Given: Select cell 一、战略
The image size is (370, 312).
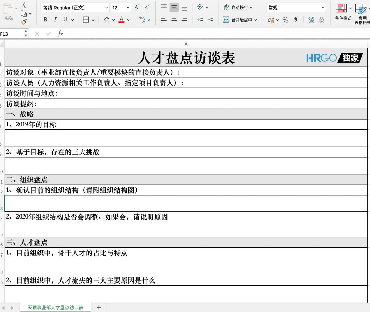Looking at the screenshot, I should click(186, 114).
